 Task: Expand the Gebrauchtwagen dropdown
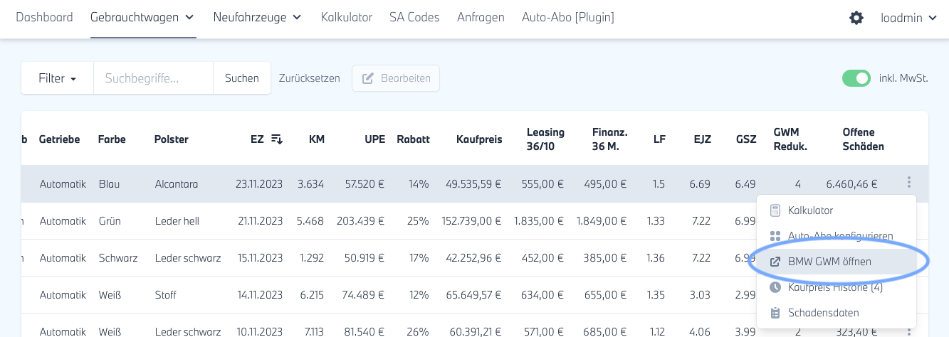[142, 17]
